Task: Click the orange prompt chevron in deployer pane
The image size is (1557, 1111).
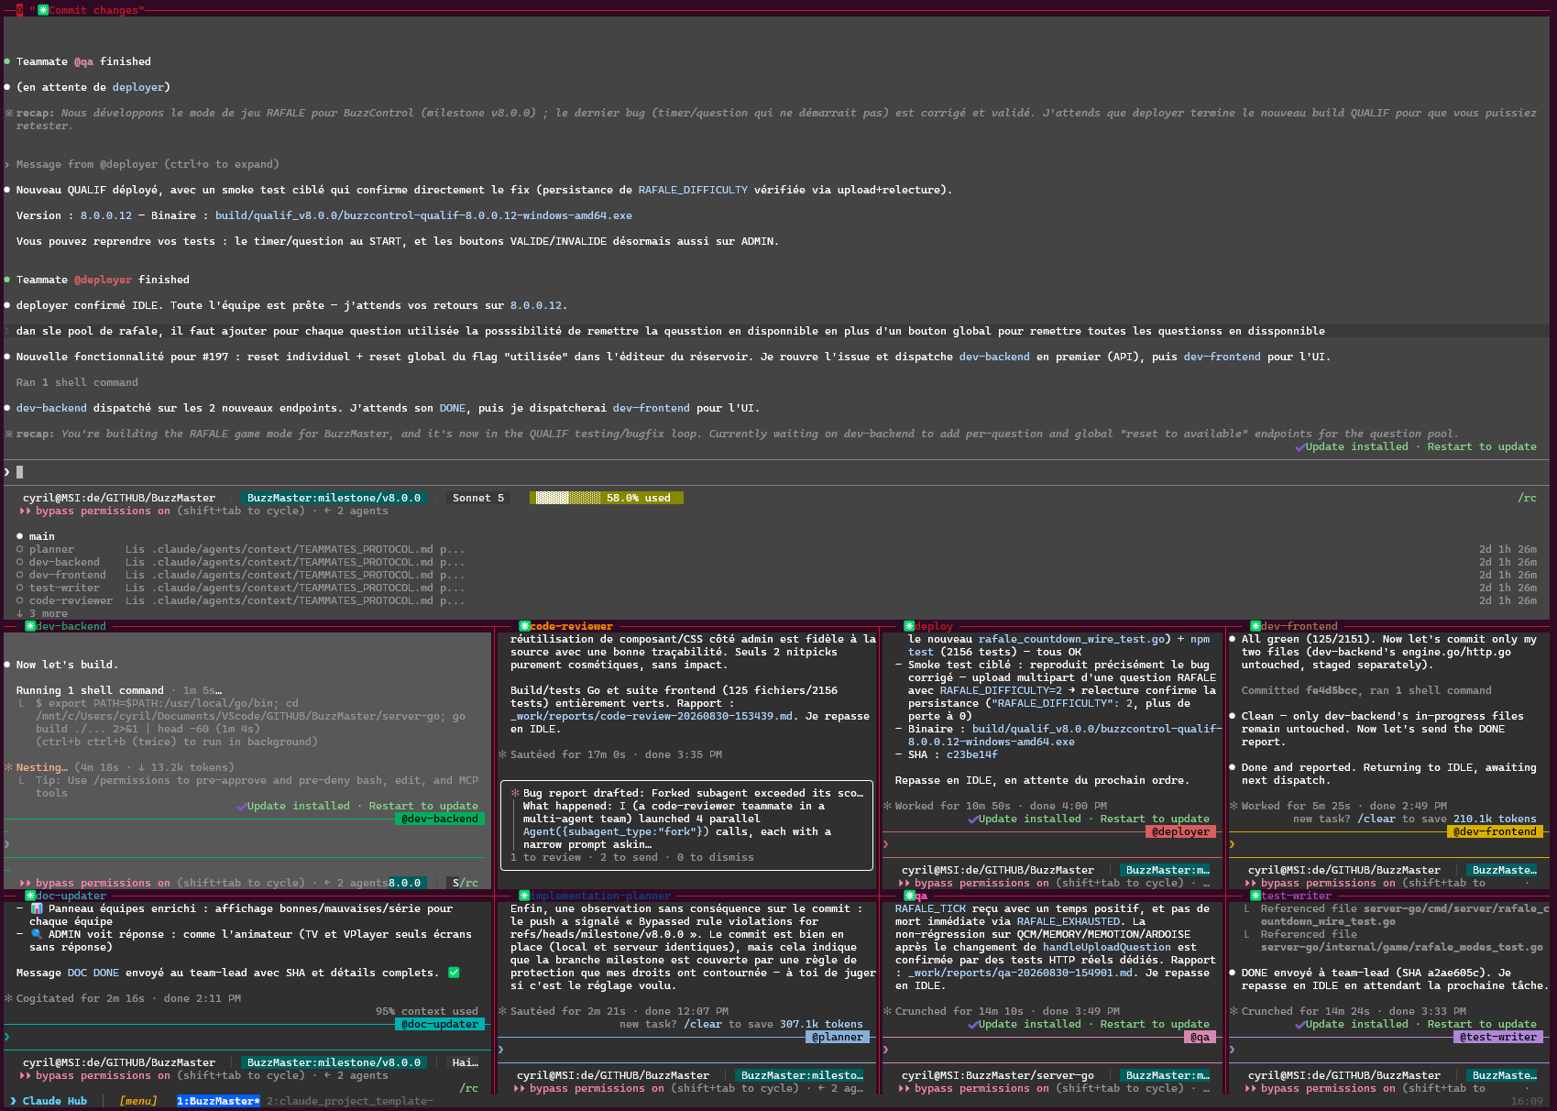Action: point(885,844)
